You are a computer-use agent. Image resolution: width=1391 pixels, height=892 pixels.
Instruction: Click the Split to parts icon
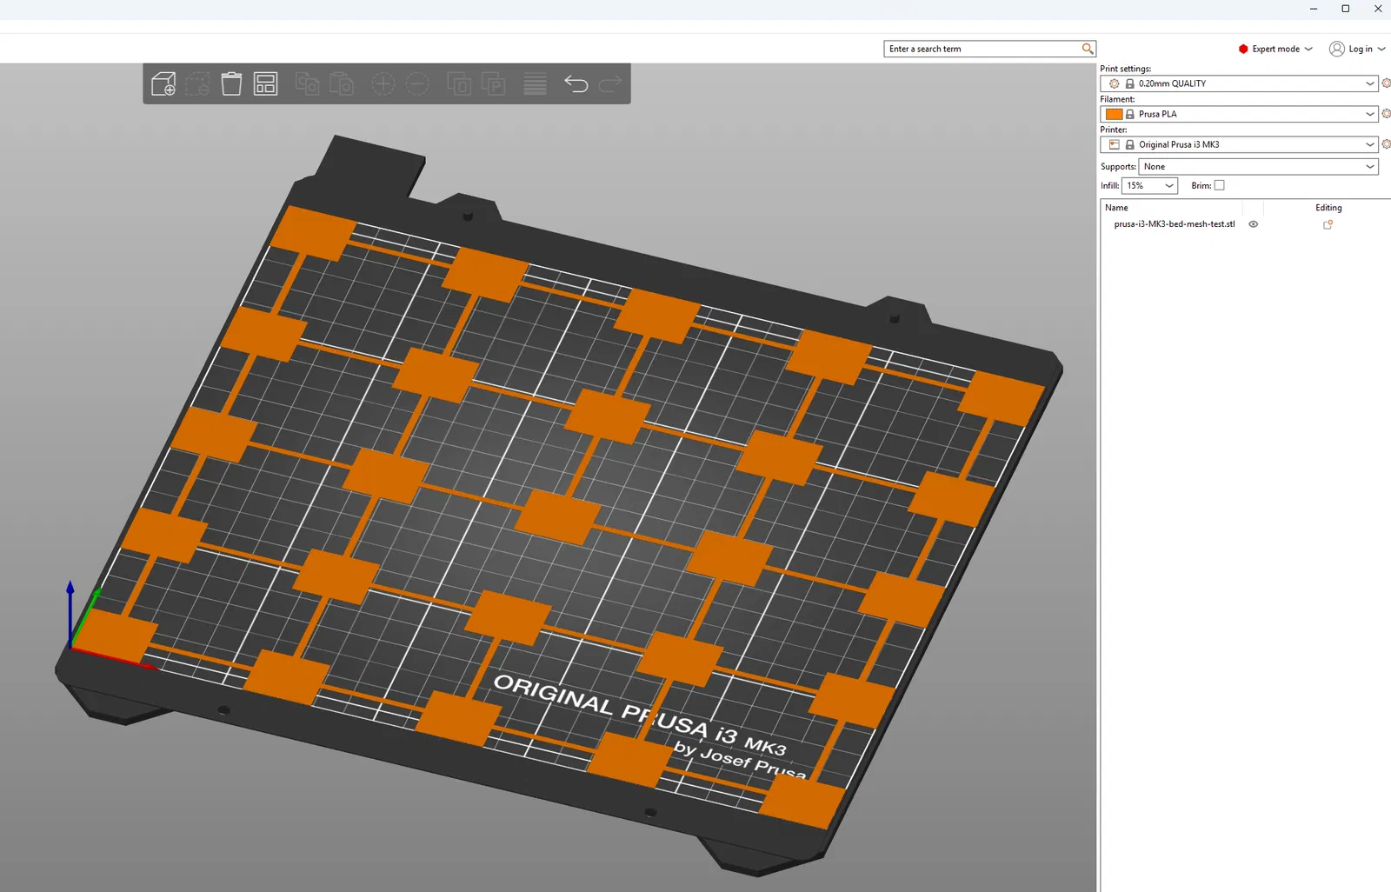(x=494, y=83)
